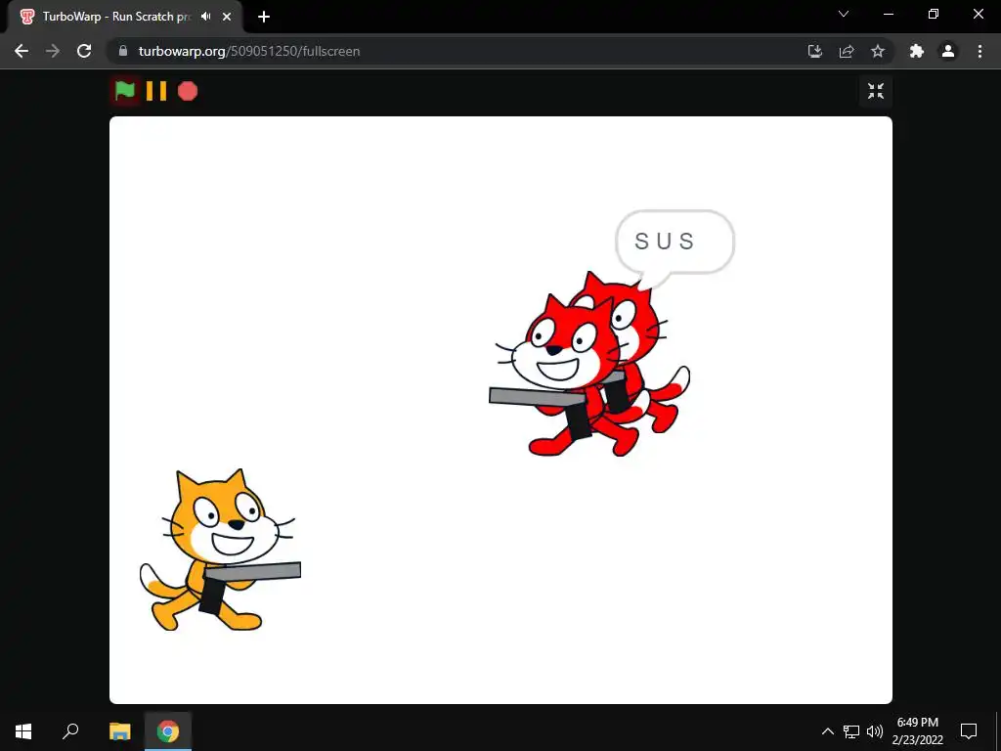The width and height of the screenshot is (1001, 751).
Task: Open the tab search chevron
Action: (x=844, y=14)
